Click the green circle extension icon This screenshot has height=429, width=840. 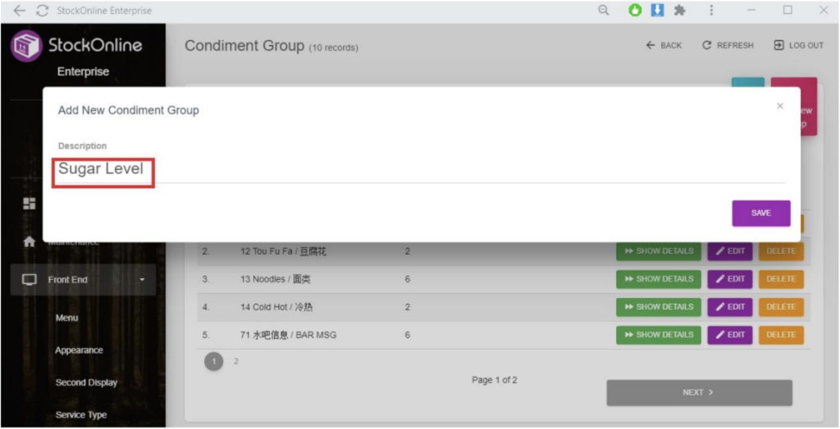[635, 11]
